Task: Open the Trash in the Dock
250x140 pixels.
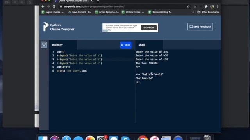Action: pyautogui.click(x=207, y=138)
